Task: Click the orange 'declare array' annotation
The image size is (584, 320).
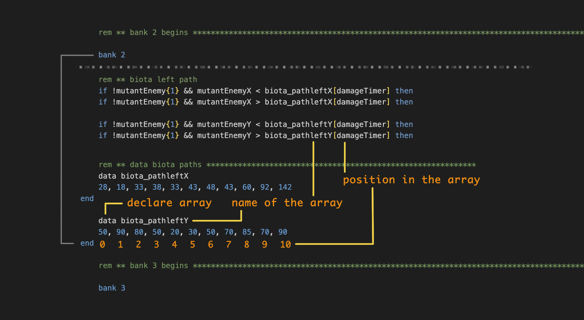Action: coord(169,203)
